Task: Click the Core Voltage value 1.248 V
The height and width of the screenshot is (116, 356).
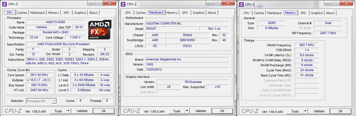Action: tap(75, 38)
